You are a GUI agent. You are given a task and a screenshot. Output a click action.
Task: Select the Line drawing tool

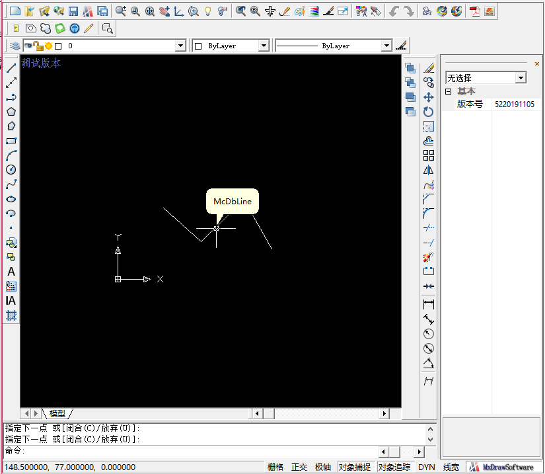11,68
